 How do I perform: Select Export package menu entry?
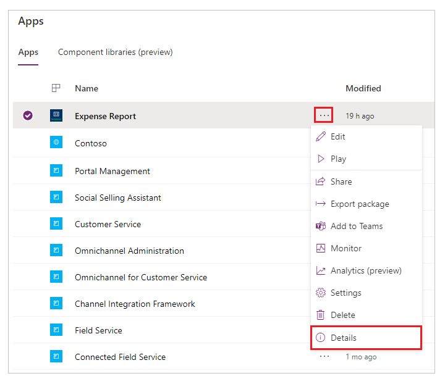(x=366, y=204)
